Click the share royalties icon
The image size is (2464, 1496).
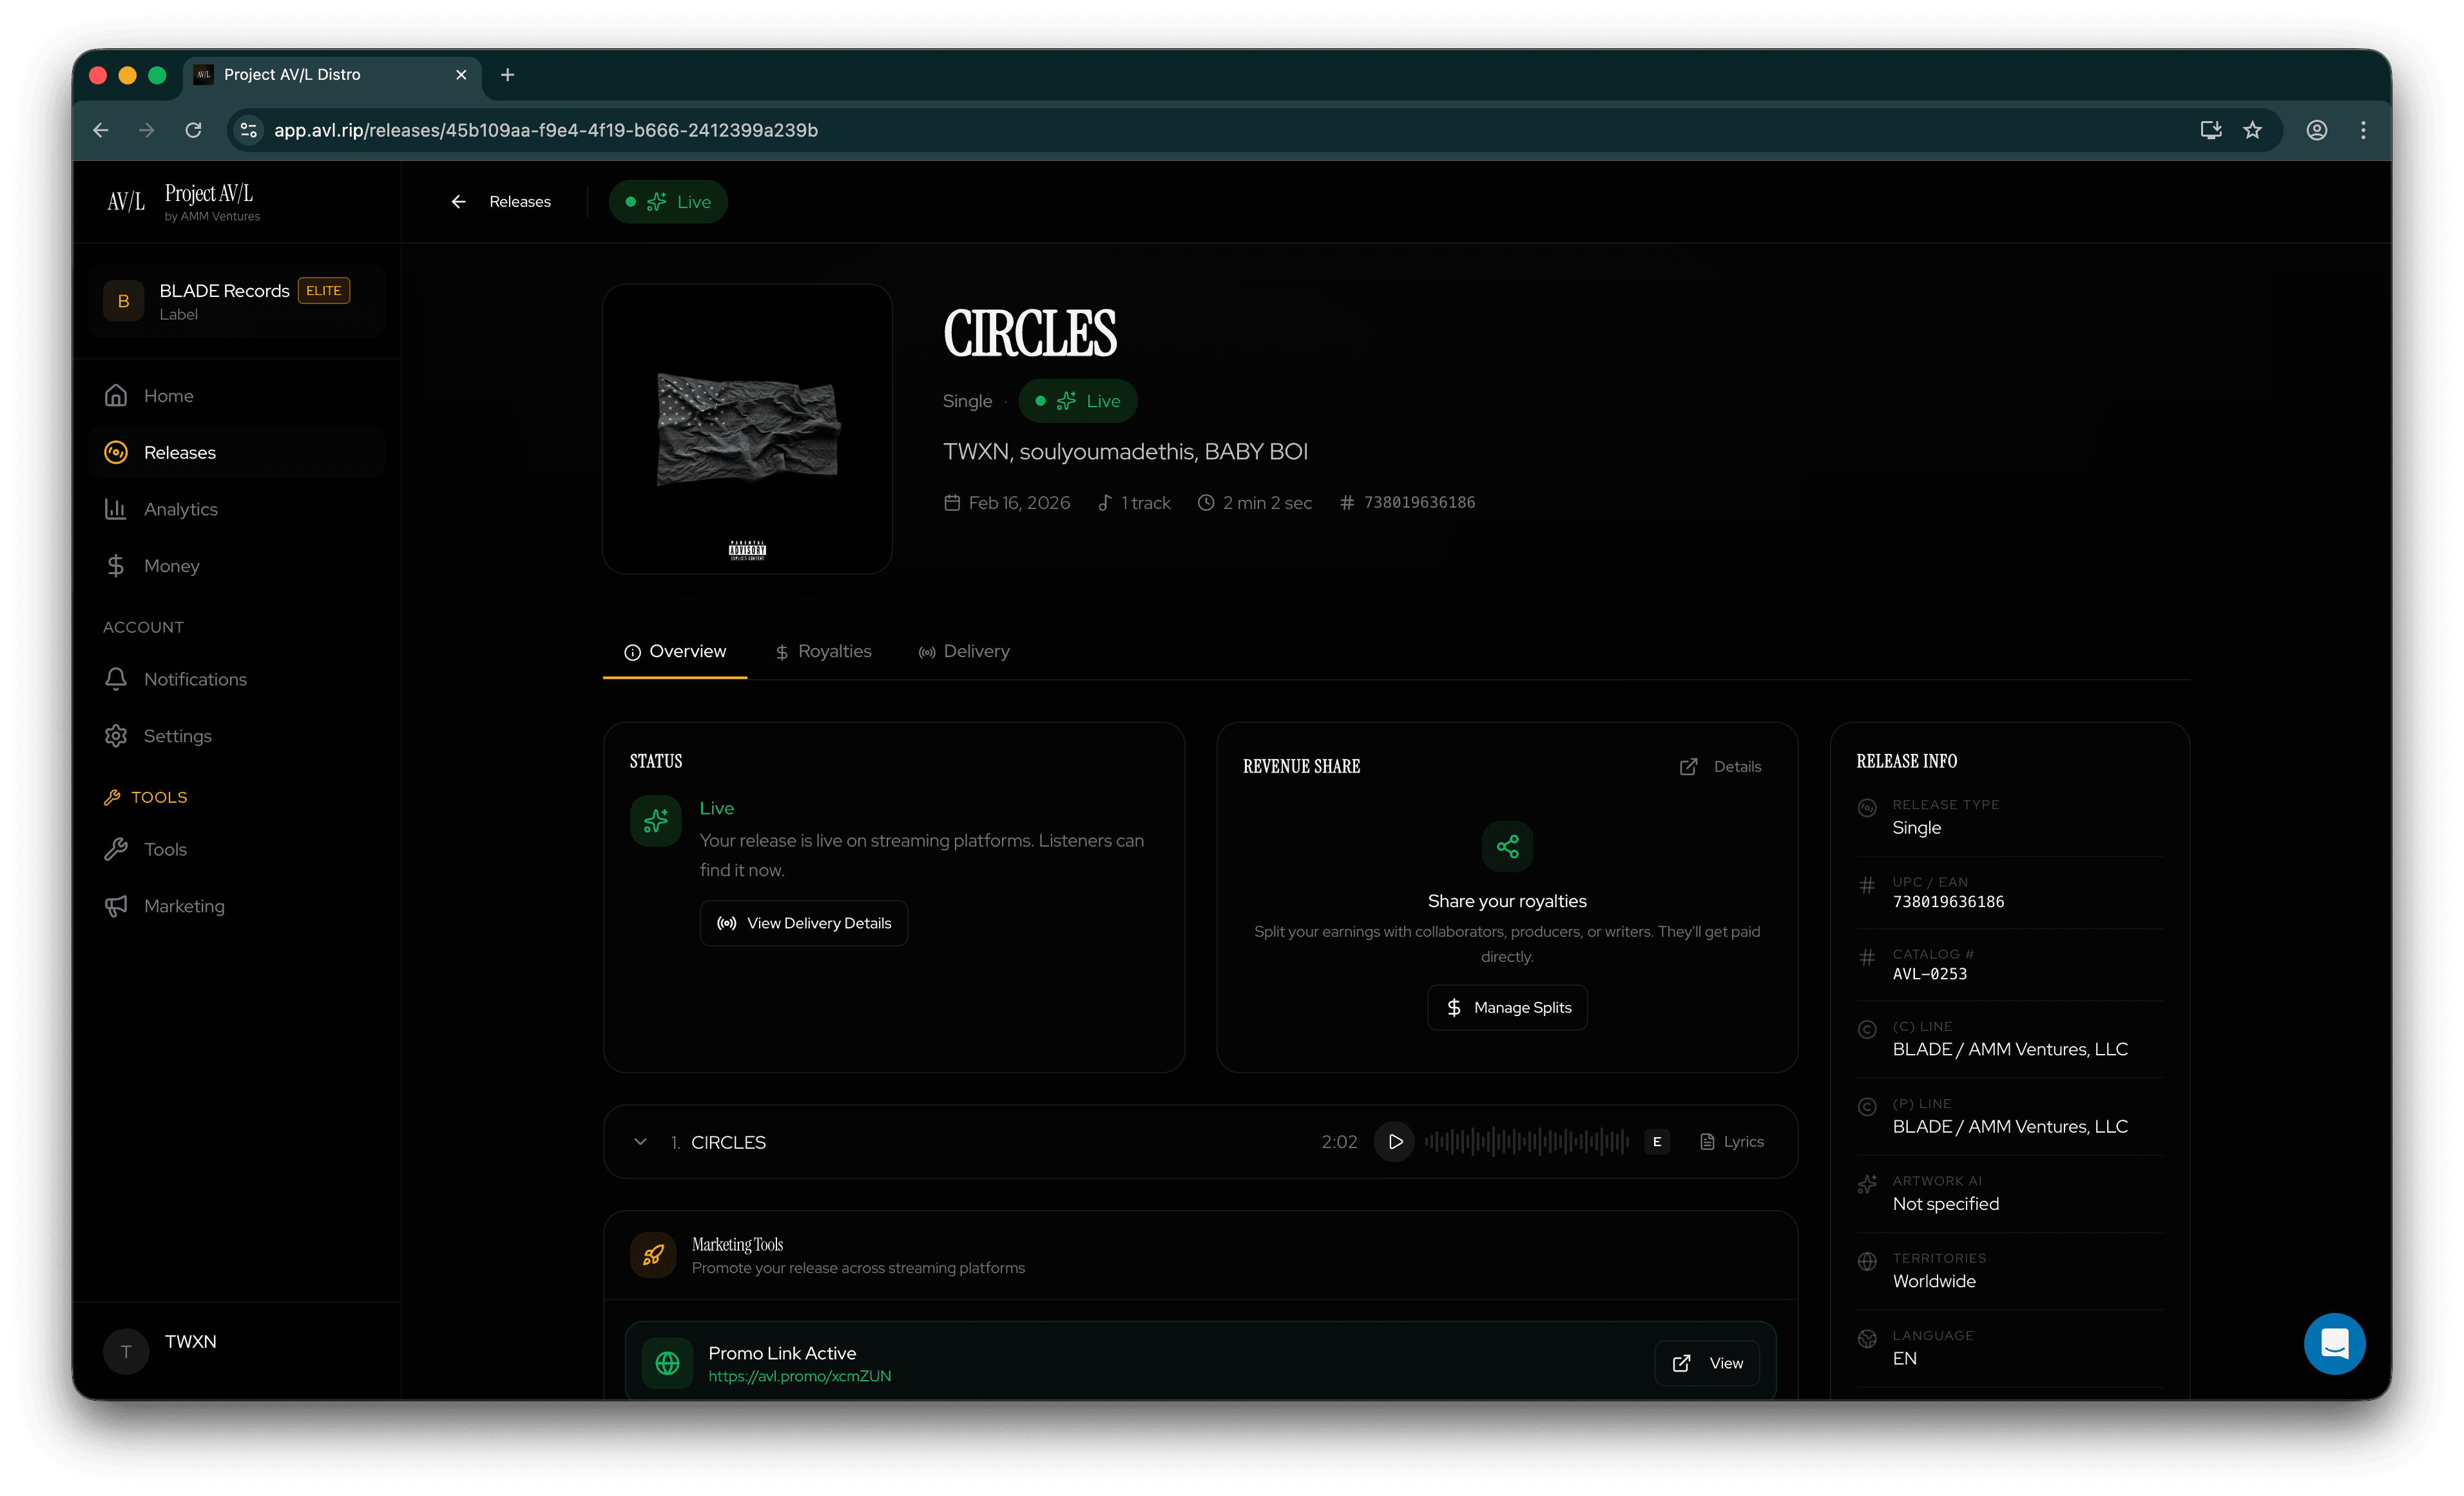point(1507,847)
